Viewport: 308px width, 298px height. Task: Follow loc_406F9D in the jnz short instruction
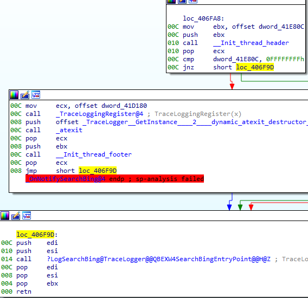point(255,67)
